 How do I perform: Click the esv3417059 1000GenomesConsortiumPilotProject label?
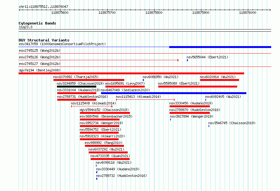click(62, 44)
